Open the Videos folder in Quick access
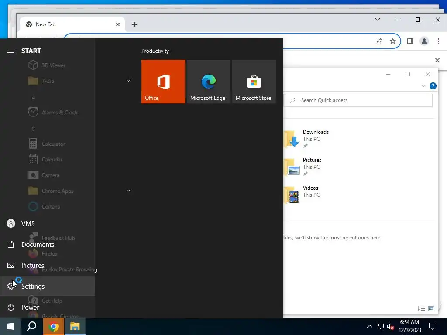Screen dimensions: 447x335 302,195
